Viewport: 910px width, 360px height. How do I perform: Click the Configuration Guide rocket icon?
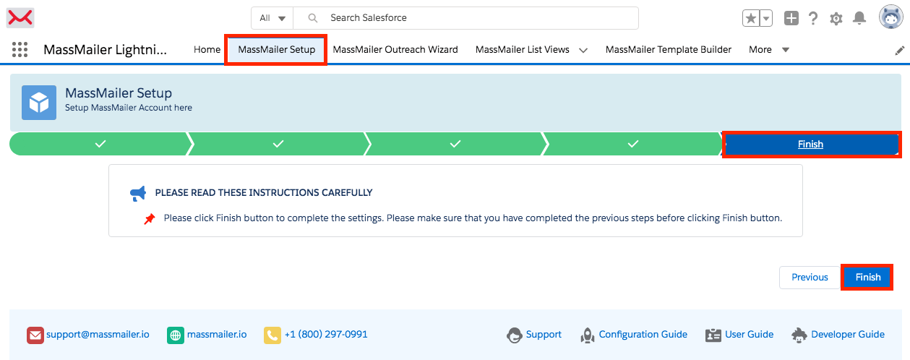tap(587, 335)
